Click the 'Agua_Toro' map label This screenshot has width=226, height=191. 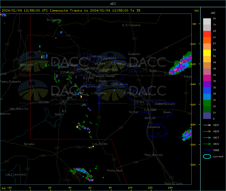[27, 65]
